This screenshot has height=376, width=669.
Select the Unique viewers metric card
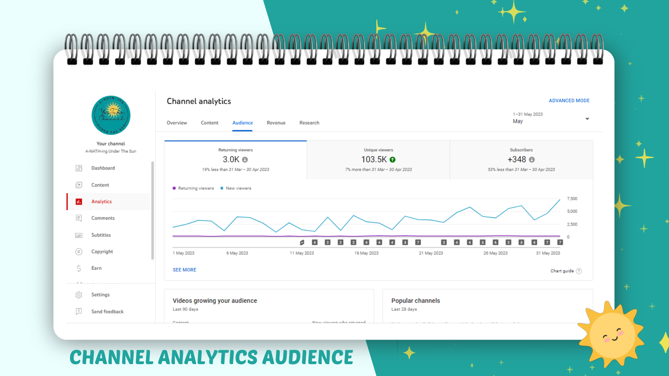pos(378,160)
